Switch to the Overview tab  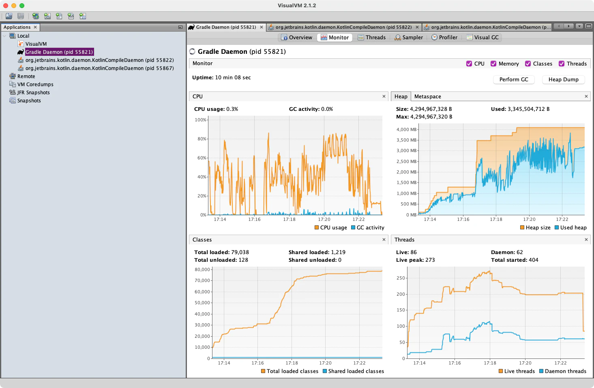(x=297, y=37)
